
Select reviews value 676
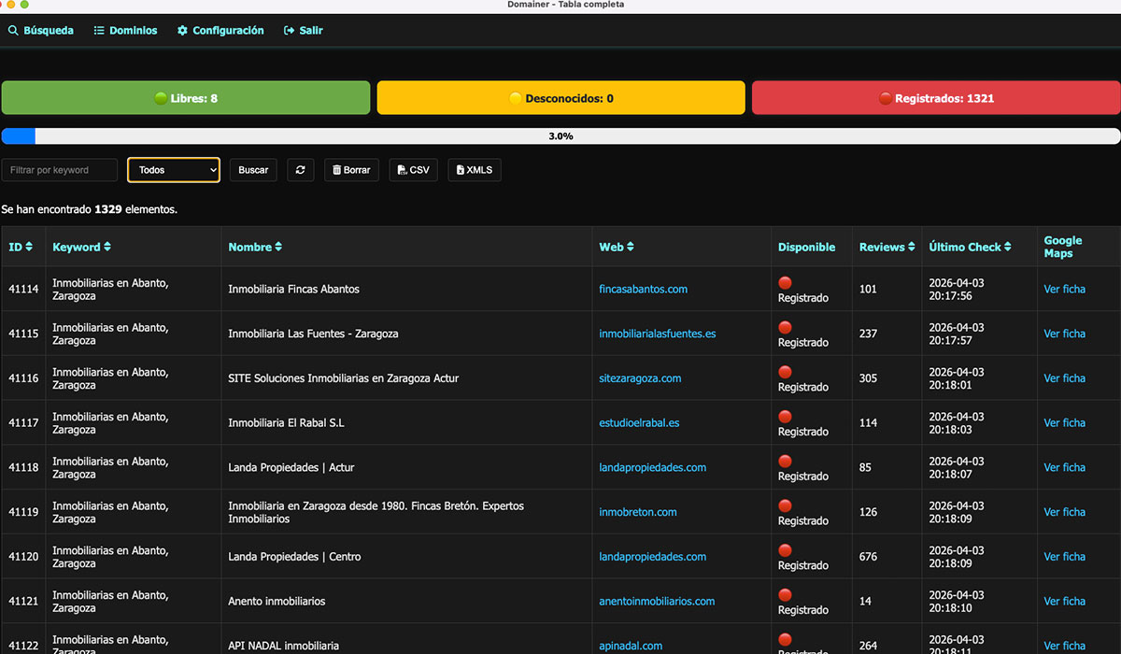point(868,556)
